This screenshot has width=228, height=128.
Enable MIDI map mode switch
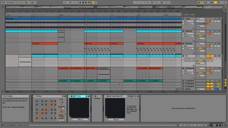coord(212,2)
